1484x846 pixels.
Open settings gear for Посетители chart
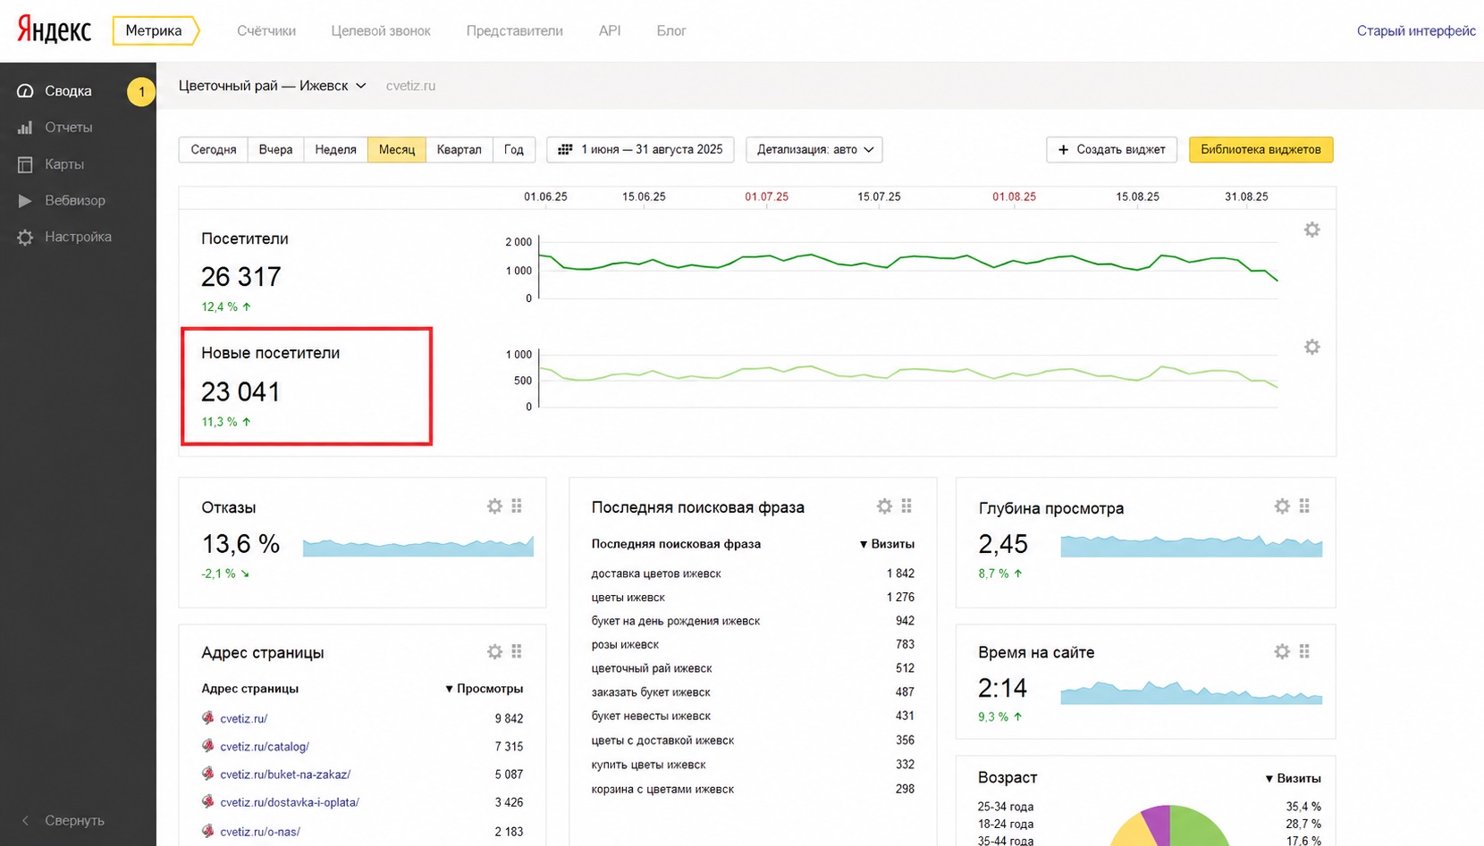coord(1311,230)
